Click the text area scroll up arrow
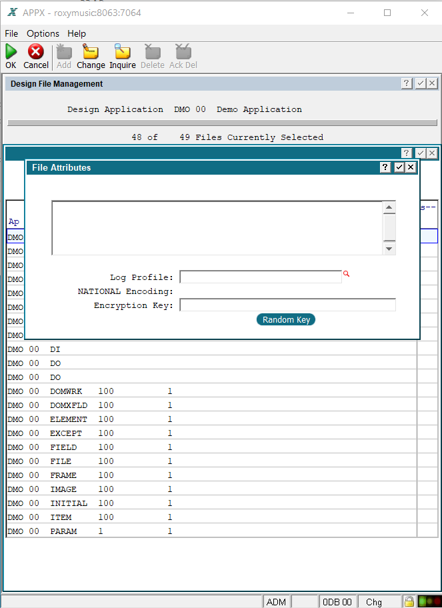The height and width of the screenshot is (608, 442). coord(389,207)
